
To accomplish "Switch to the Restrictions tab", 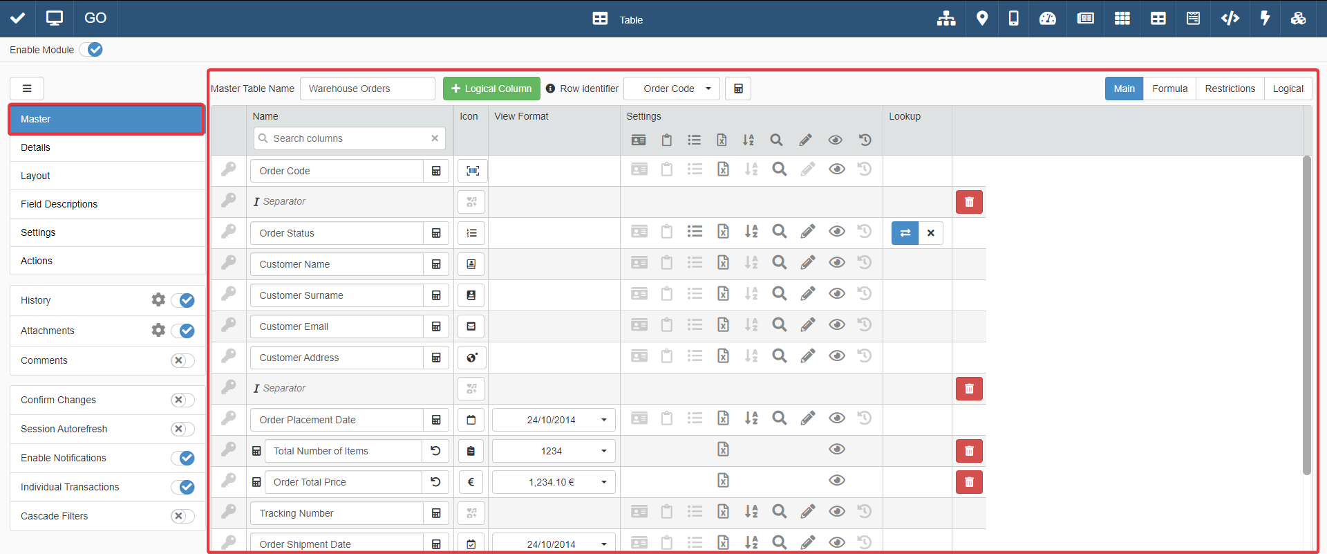I will (x=1230, y=89).
